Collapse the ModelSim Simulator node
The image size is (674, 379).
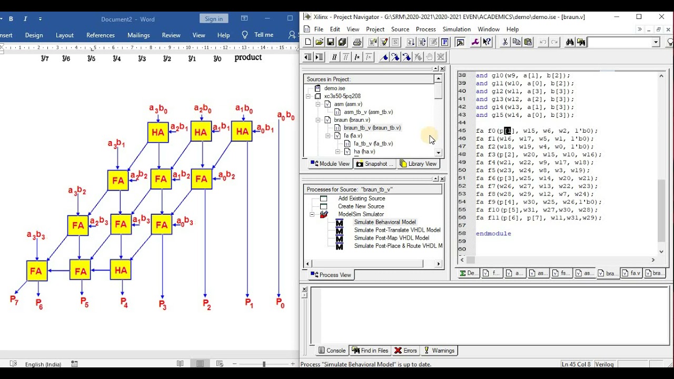(312, 214)
